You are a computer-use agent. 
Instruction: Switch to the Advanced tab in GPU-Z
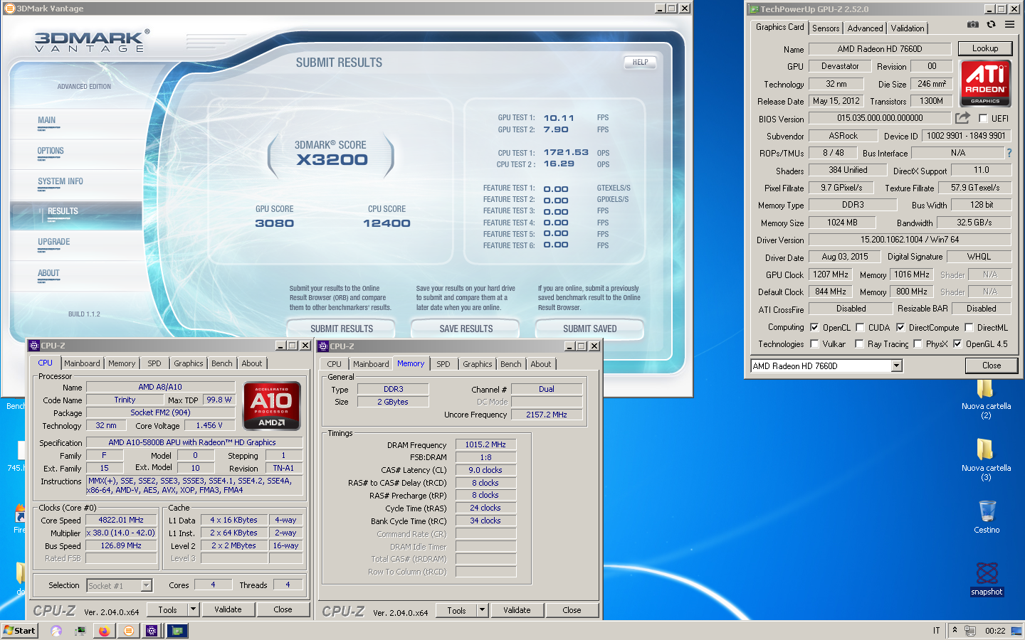[x=865, y=28]
